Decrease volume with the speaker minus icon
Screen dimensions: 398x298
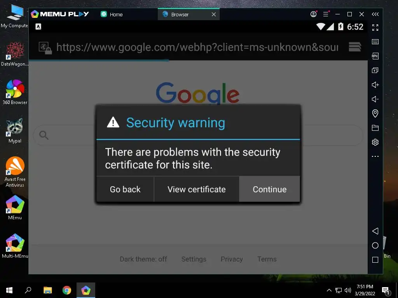(375, 99)
